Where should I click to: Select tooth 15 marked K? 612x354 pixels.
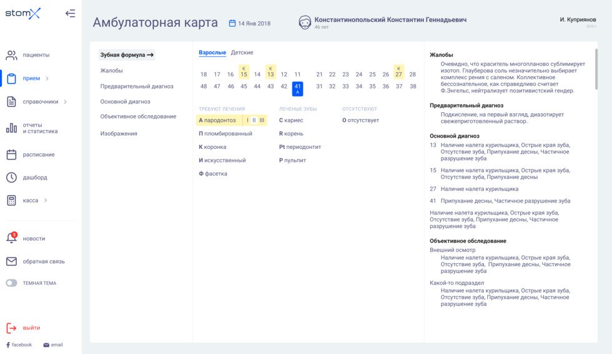[244, 72]
